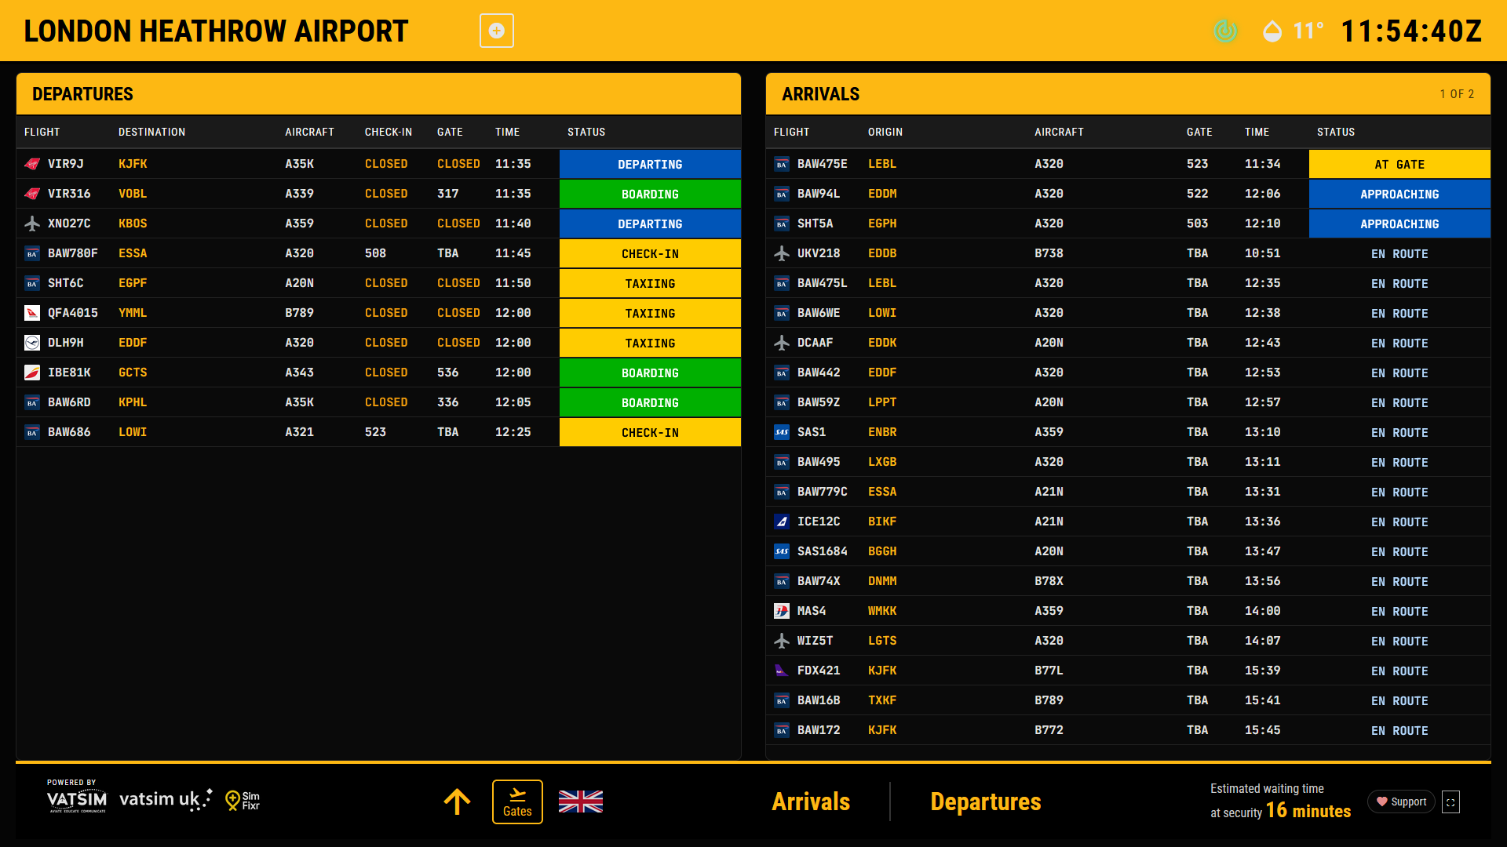Viewport: 1507px width, 847px height.
Task: Click the add airport plus button
Action: 496,31
